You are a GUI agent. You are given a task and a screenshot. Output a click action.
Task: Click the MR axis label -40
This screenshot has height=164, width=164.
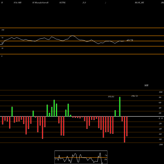[x=160, y=129]
